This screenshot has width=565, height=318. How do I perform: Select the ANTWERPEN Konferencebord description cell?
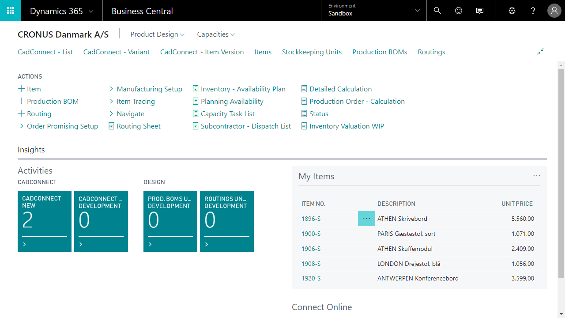418,278
